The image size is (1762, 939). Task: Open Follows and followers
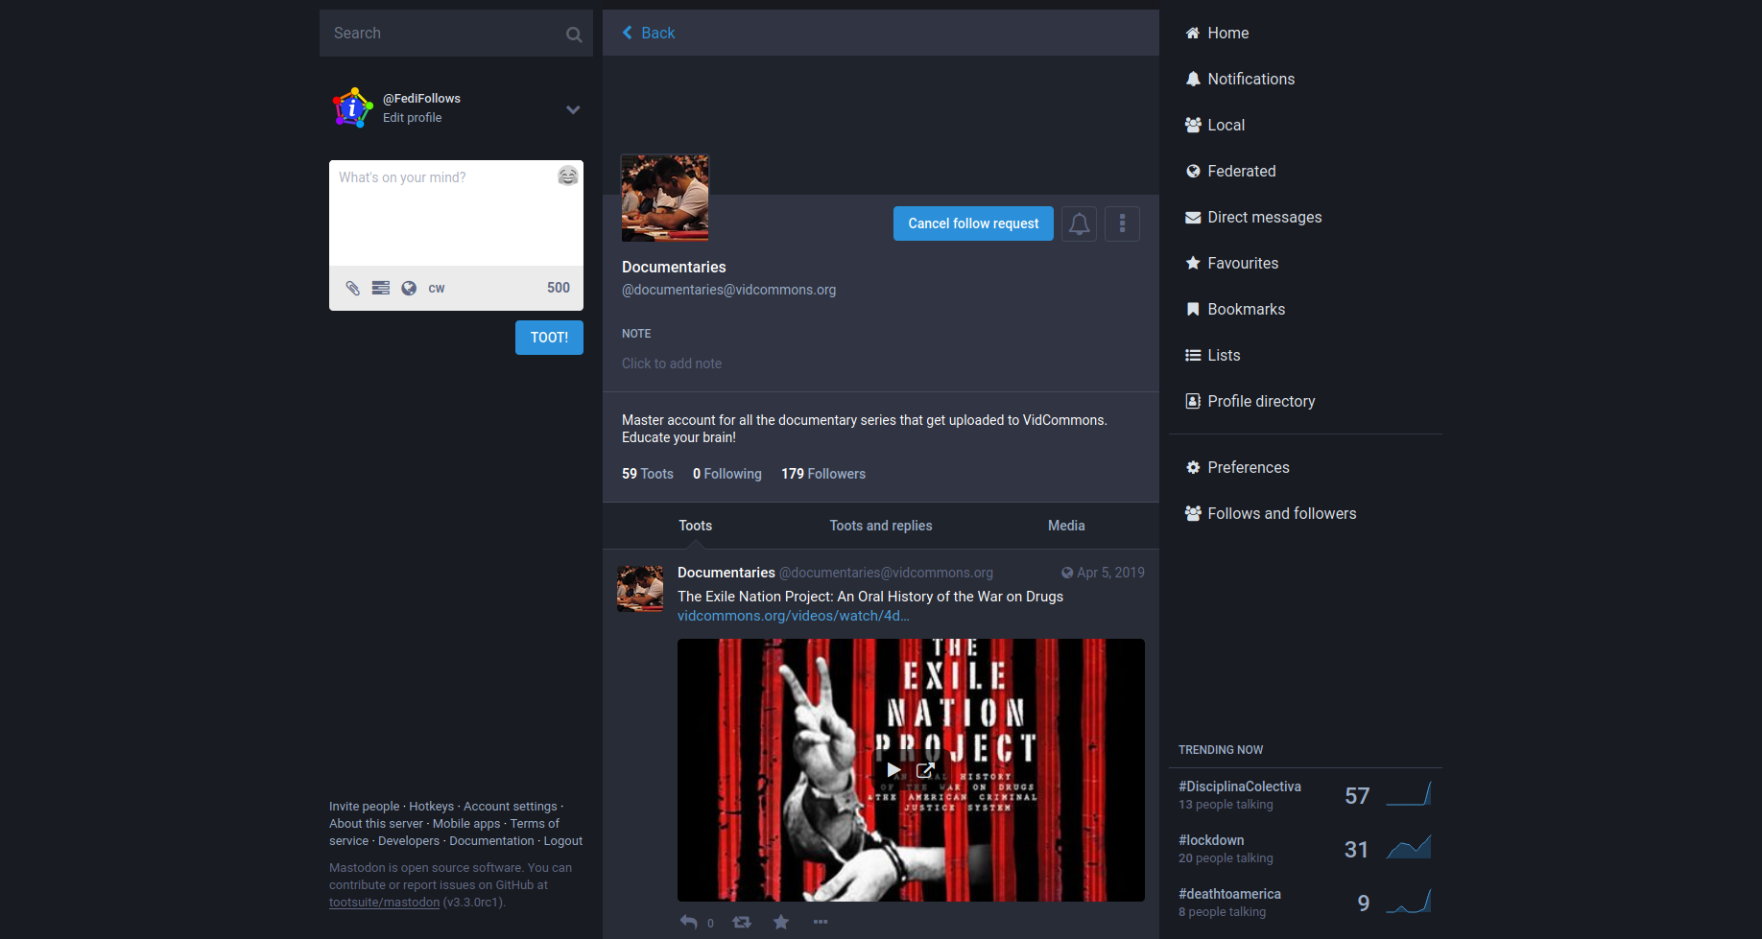1271,513
